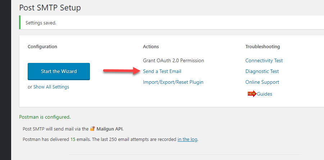Screen dimensions: 324x160
Task: Click the dark admin sidebar strip
Action: click(x=5, y=80)
